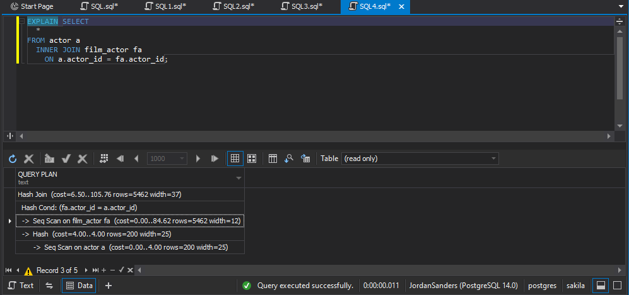Screen dimensions: 629x295
Task: Click the execution time 0:00:00.011
Action: click(380, 286)
